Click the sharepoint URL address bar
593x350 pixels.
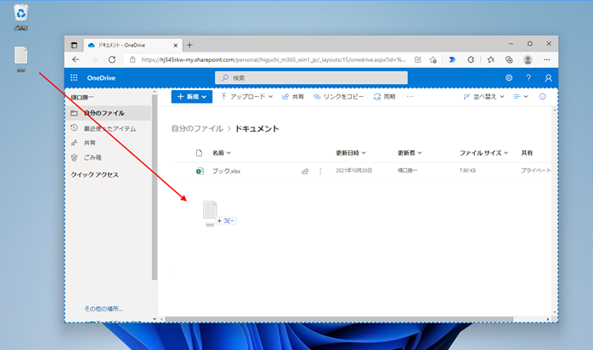click(273, 59)
